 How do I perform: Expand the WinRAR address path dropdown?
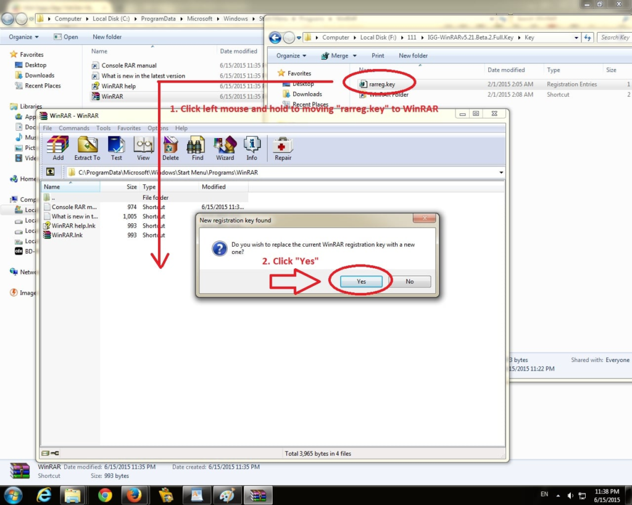click(x=501, y=173)
